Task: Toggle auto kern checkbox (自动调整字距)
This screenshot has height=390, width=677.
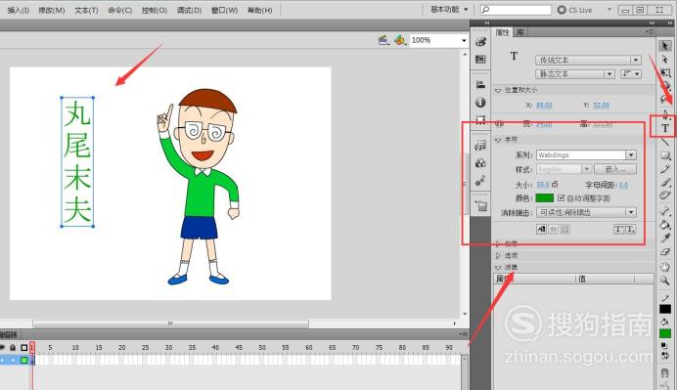Action: 562,198
